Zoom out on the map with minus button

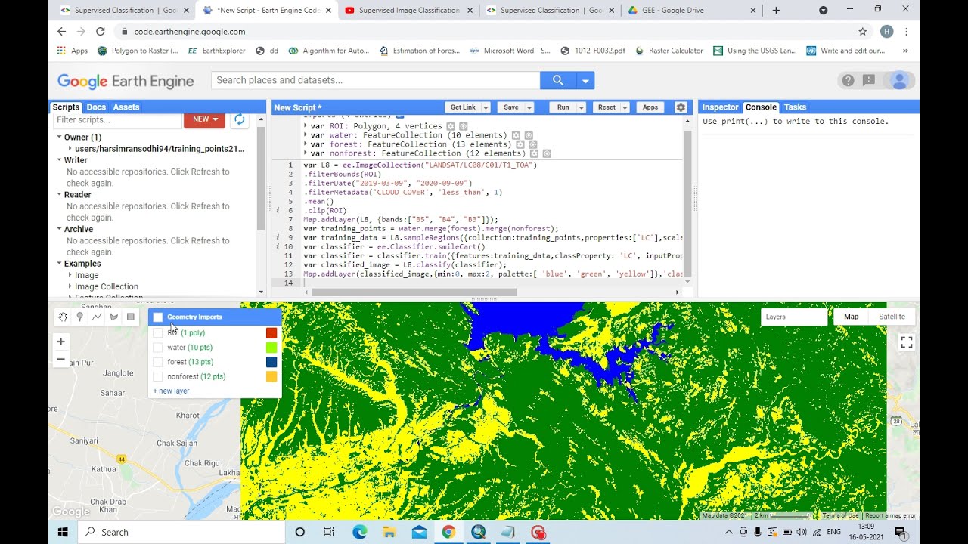pos(61,360)
